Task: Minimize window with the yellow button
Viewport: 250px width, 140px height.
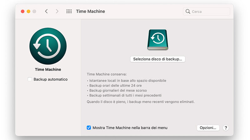Action: point(28,12)
